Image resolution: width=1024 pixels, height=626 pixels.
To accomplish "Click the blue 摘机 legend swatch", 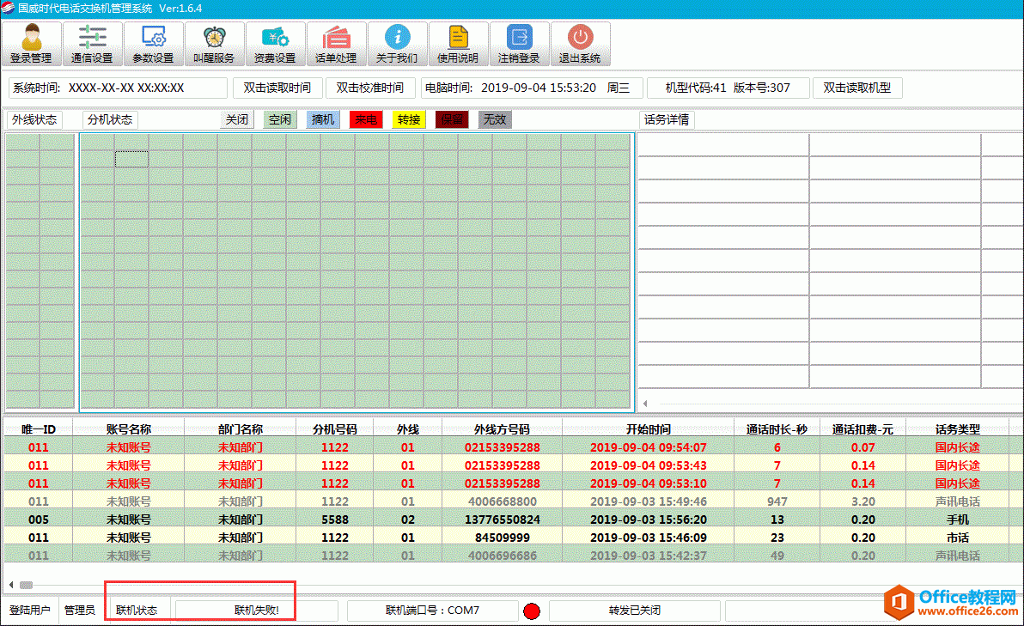I will 323,119.
